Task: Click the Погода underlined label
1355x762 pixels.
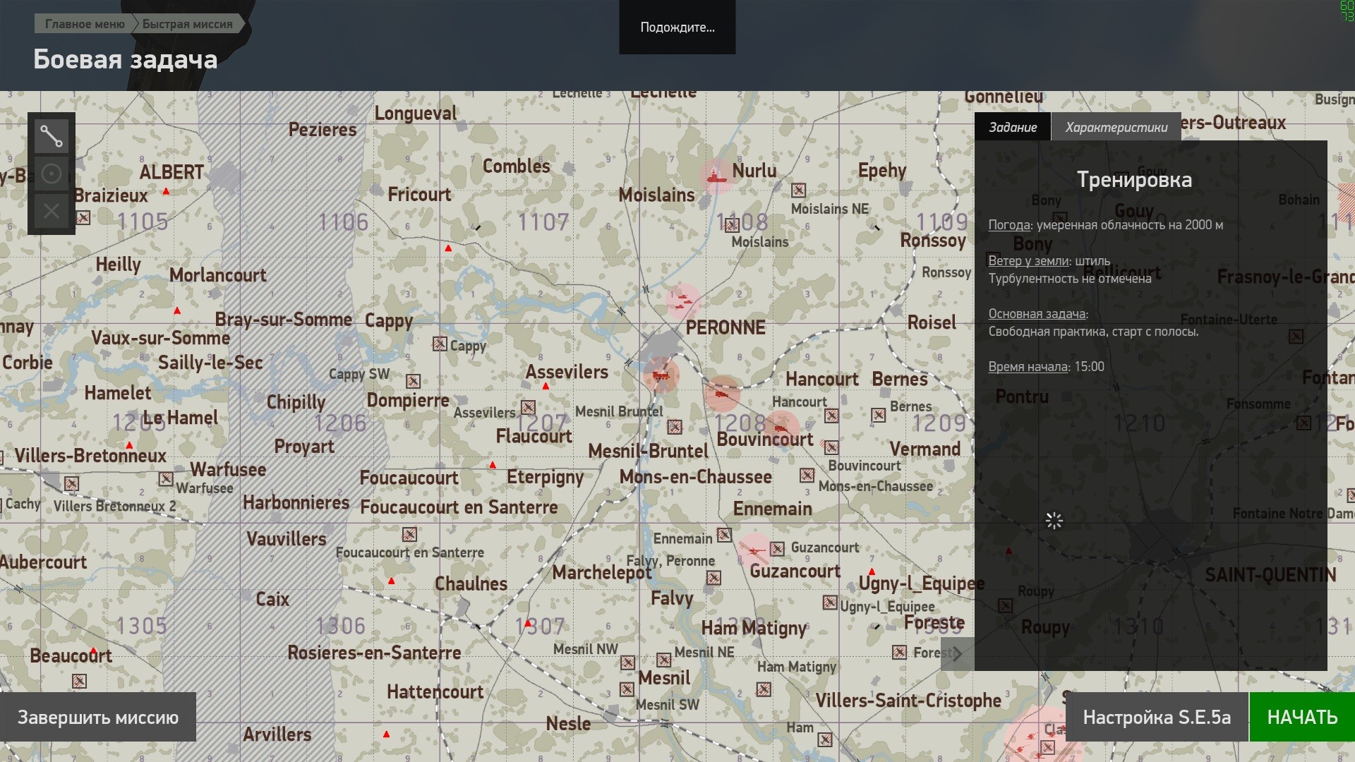Action: tap(1009, 225)
